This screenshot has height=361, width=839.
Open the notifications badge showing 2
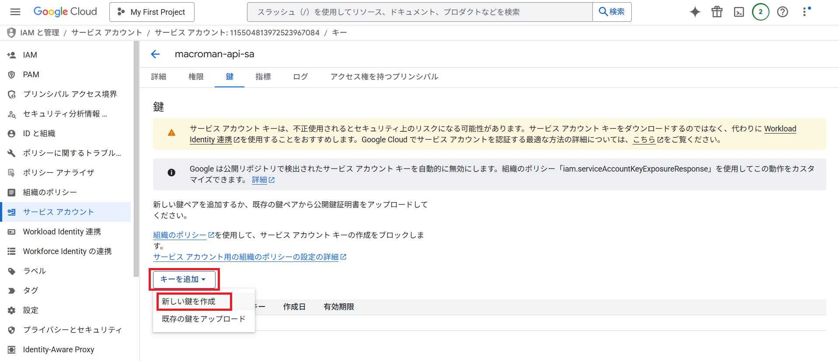pos(761,12)
